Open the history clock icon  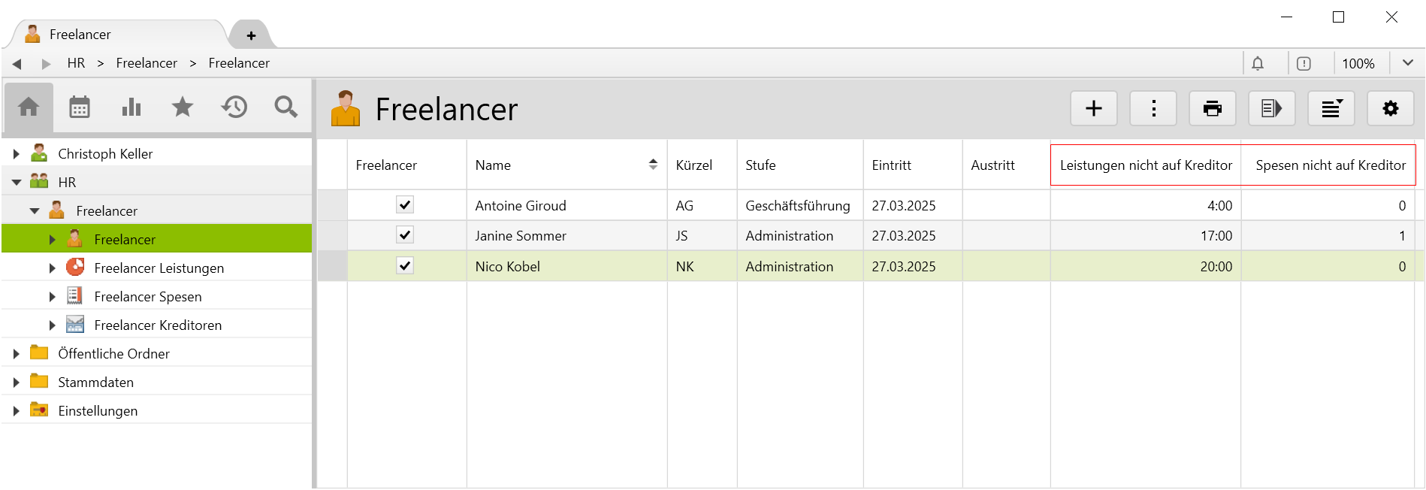pyautogui.click(x=234, y=107)
